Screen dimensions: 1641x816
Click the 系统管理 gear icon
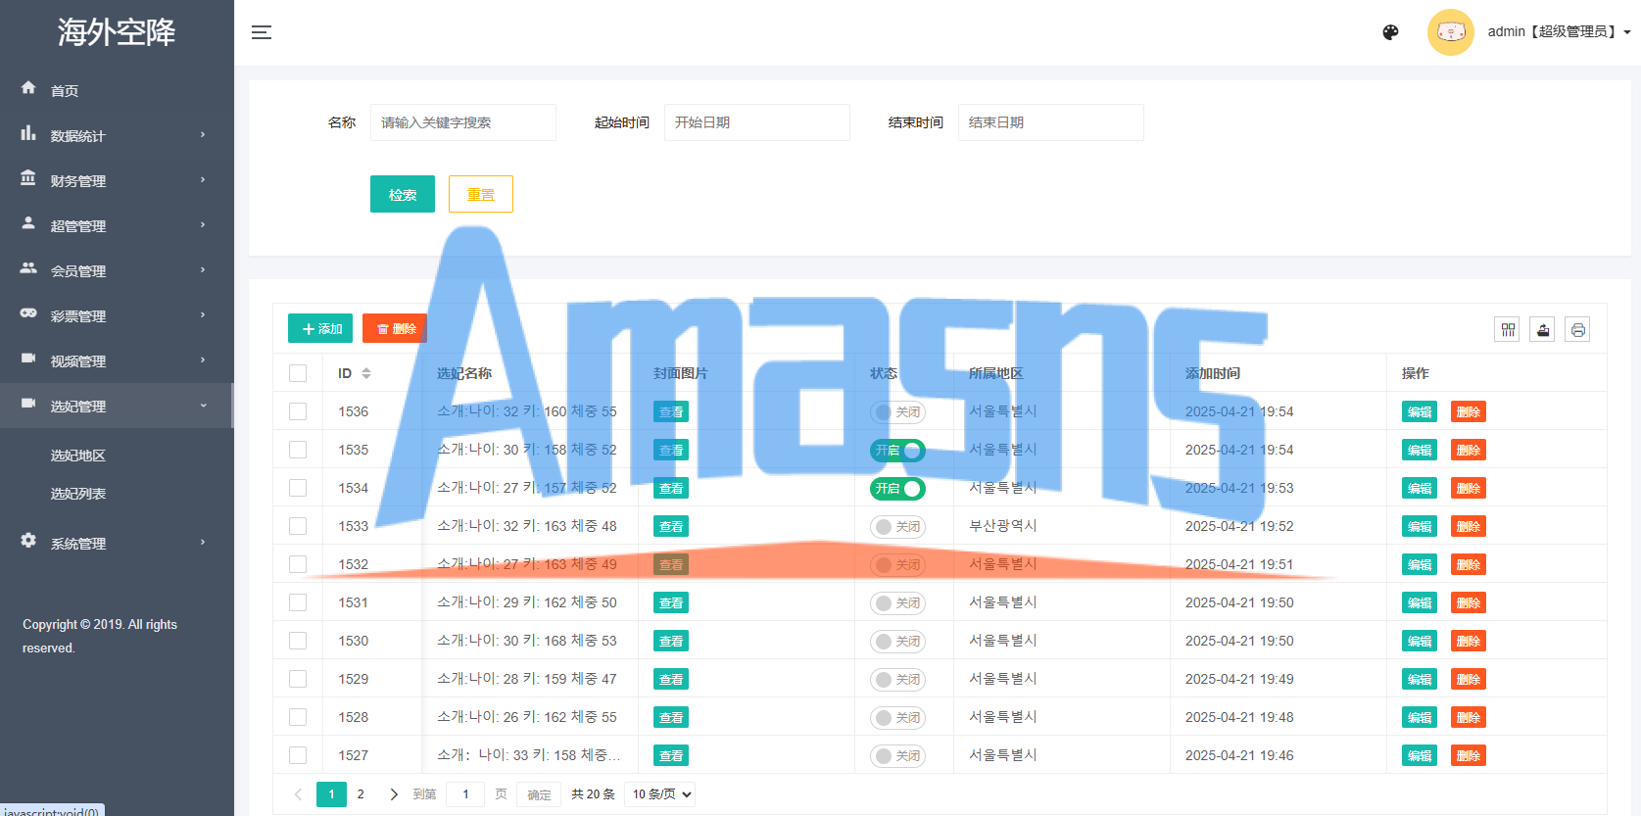coord(28,541)
